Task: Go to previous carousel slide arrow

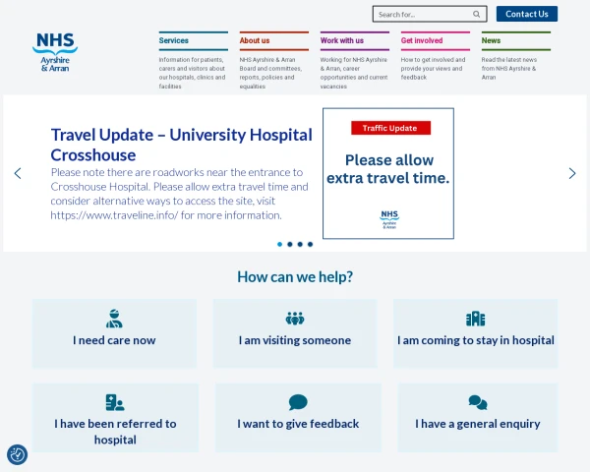Action: coord(18,173)
